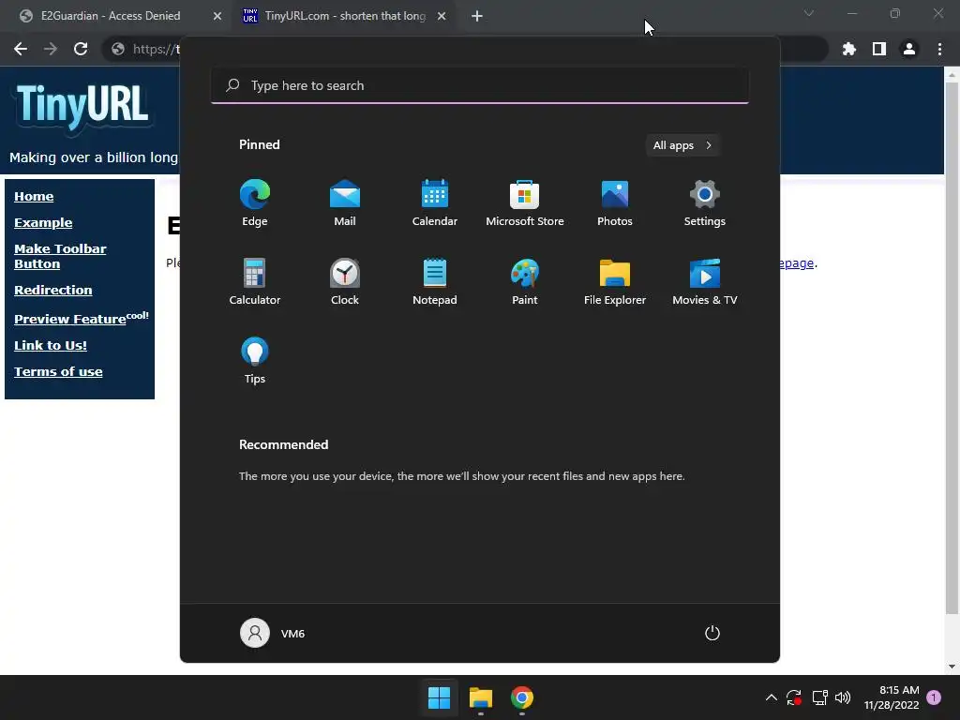Open Chrome three-dot menu
The height and width of the screenshot is (720, 960).
point(939,49)
